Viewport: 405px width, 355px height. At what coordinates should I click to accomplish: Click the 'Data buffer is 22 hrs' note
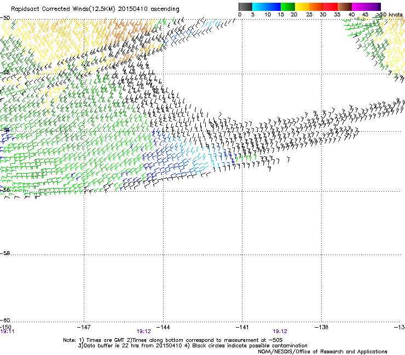(193, 346)
